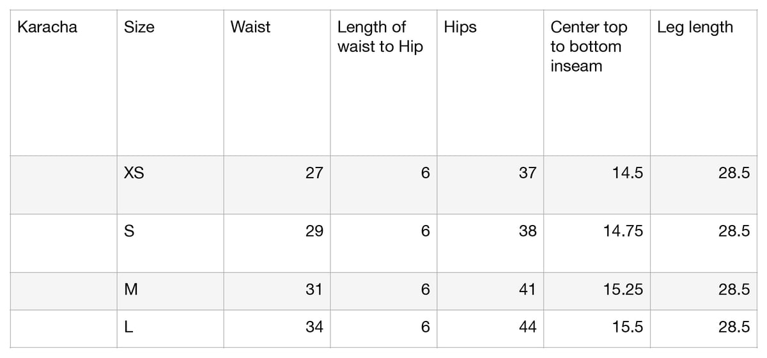Click the L size cell

(170, 329)
